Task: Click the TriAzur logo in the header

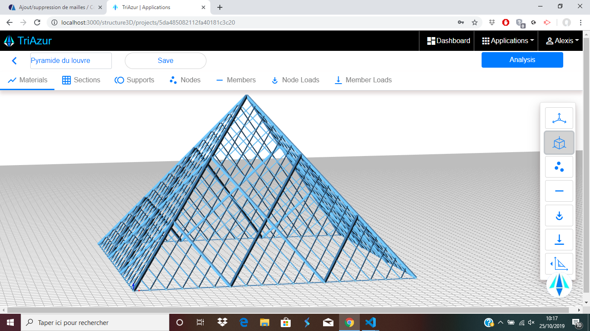Action: coord(28,41)
